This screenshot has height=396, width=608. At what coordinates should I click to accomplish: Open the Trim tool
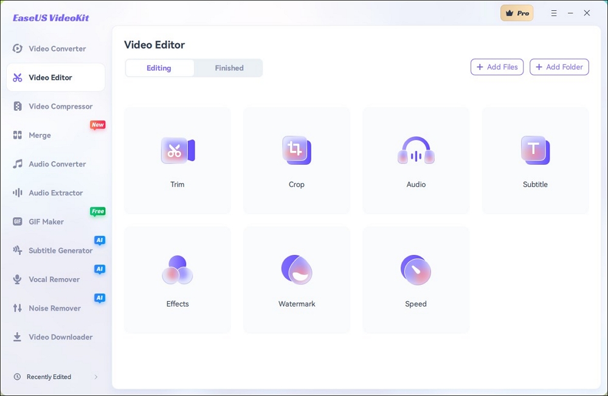pos(177,160)
